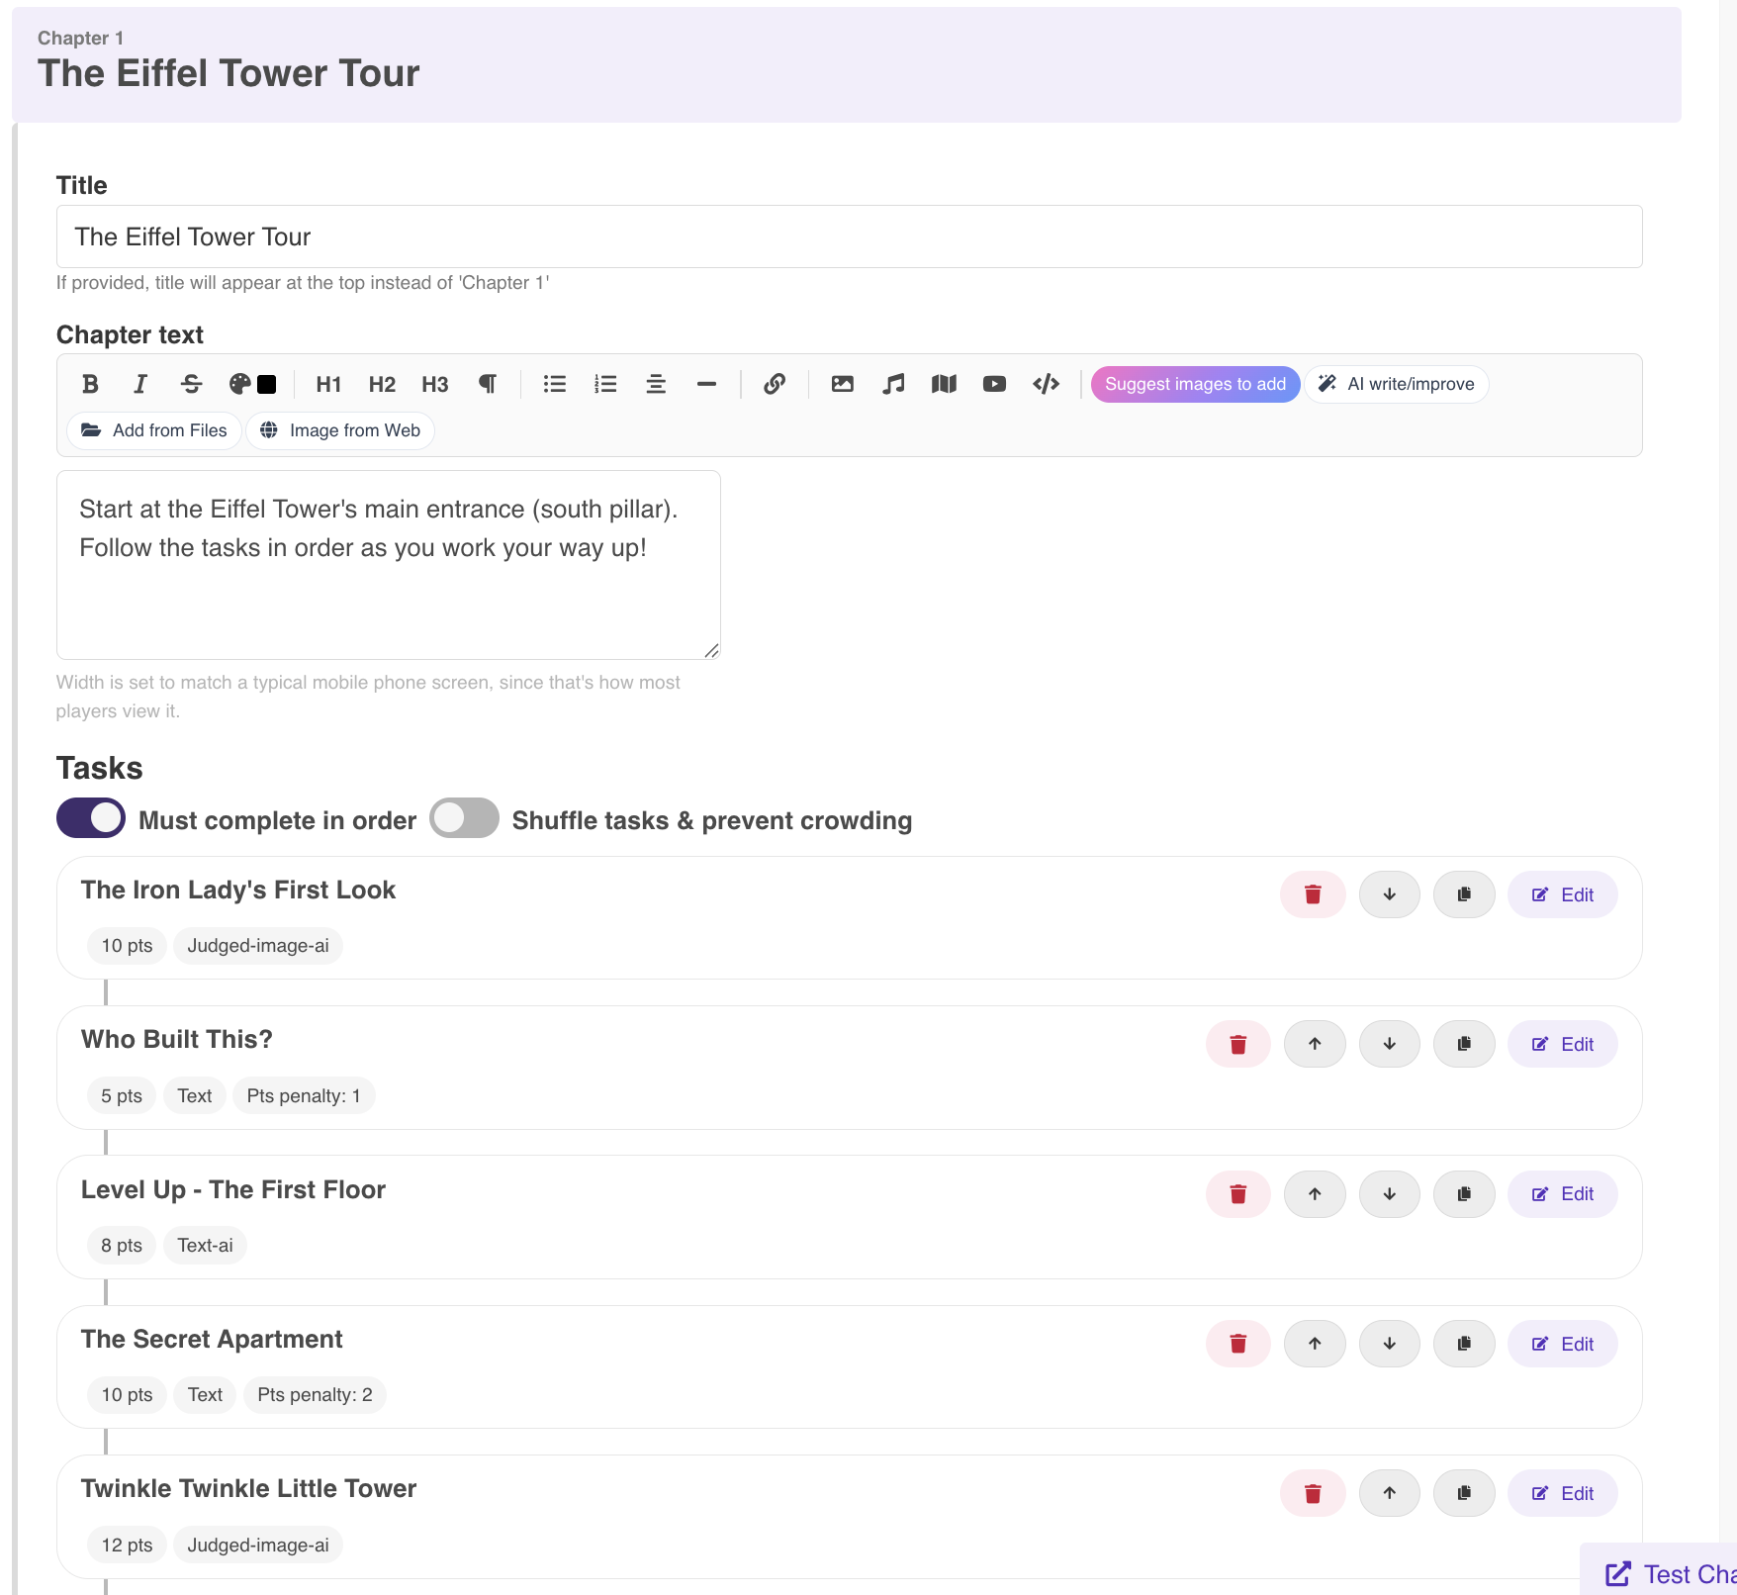Insert a map into the chapter text
Image resolution: width=1737 pixels, height=1595 pixels.
944,384
